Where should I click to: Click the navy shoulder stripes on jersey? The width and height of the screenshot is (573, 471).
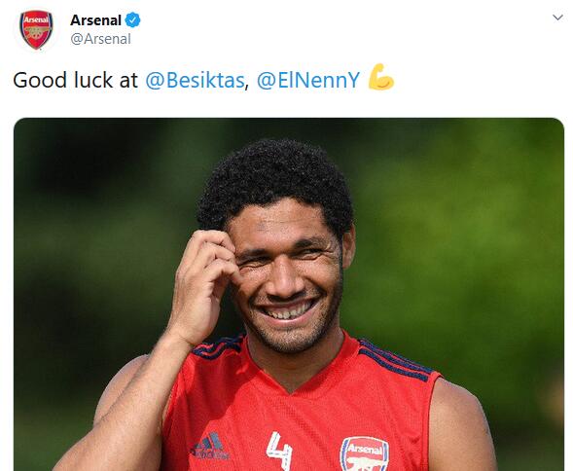395,360
